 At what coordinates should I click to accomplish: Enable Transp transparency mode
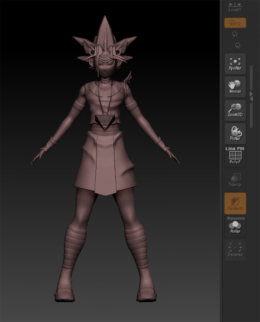pos(235,180)
